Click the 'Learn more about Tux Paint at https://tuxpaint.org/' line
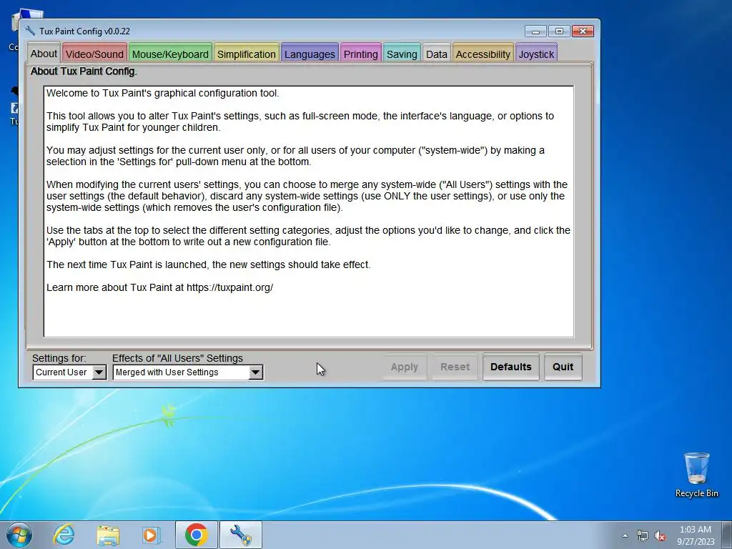The image size is (732, 549). click(159, 287)
